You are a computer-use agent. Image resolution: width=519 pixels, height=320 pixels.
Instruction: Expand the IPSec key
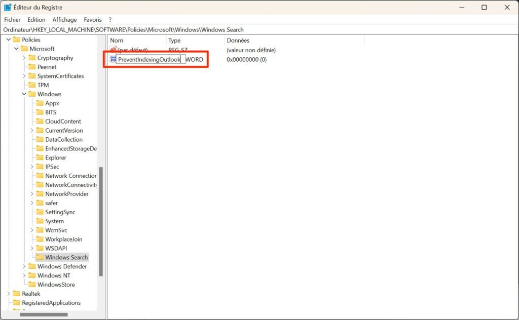32,167
